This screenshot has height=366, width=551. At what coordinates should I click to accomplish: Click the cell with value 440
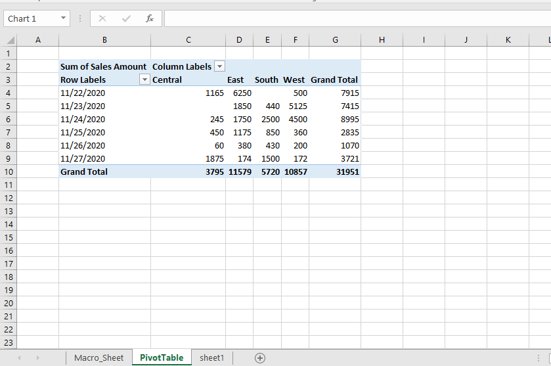pyautogui.click(x=267, y=106)
